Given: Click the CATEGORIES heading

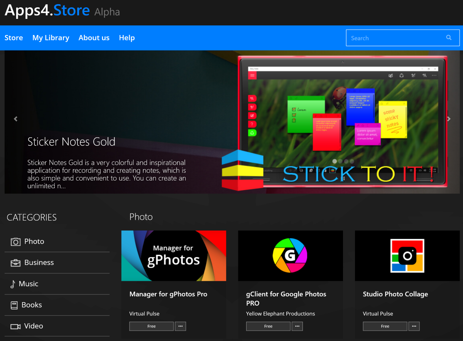Looking at the screenshot, I should point(32,217).
